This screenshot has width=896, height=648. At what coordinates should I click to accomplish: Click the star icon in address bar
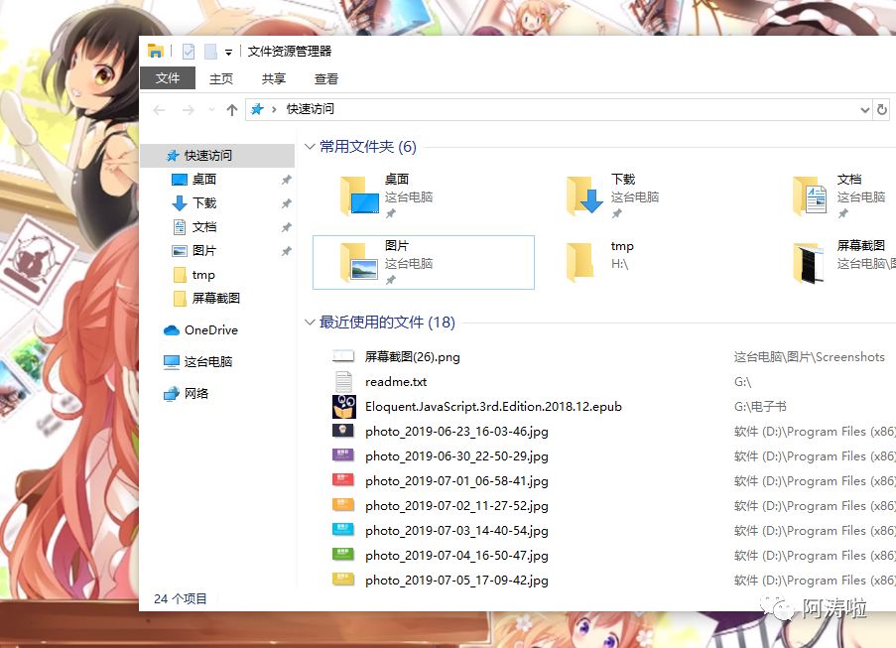tap(258, 109)
